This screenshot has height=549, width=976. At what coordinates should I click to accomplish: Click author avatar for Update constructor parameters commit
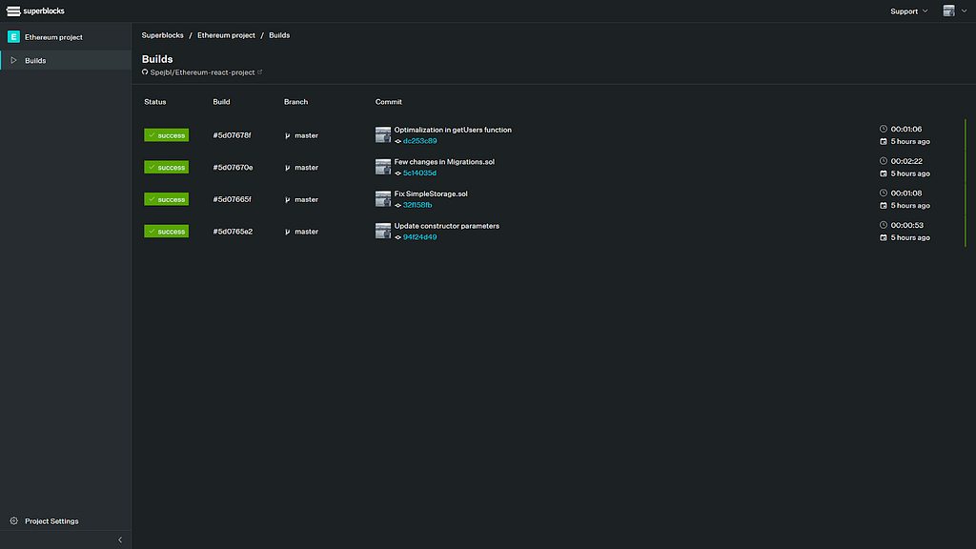click(383, 231)
